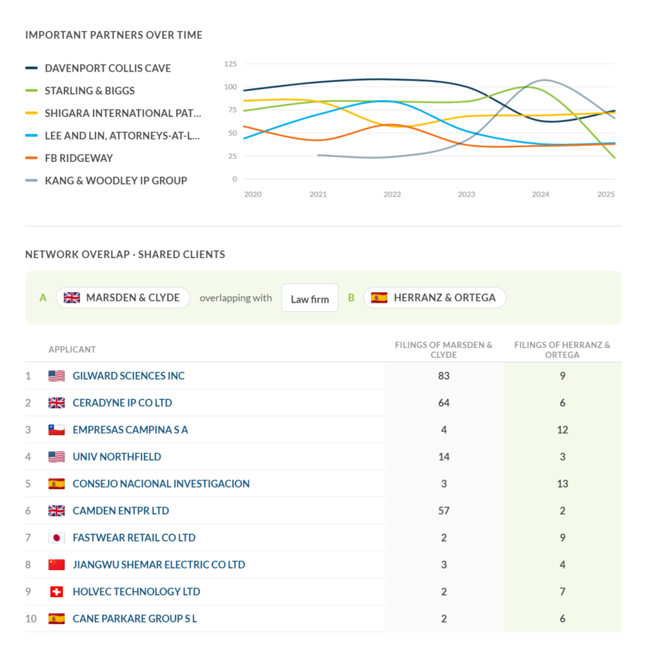
Task: Click the HERRANZ & ORTEGA firm chip
Action: click(434, 298)
